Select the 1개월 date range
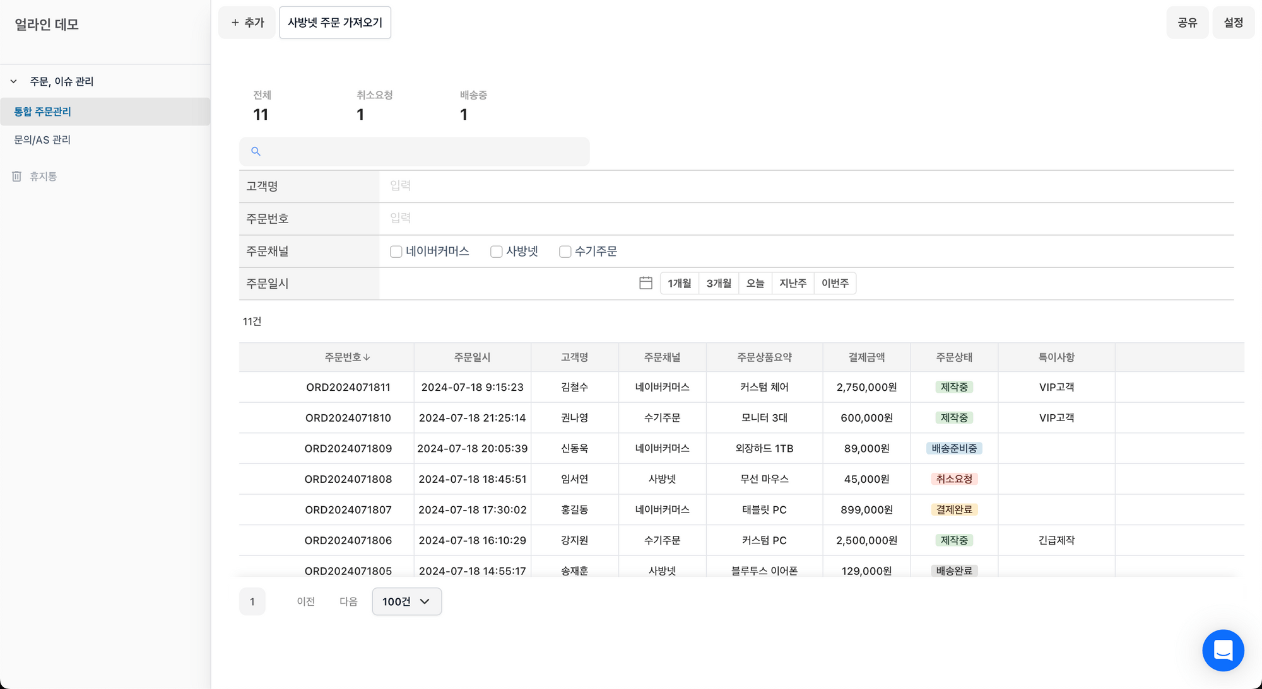The width and height of the screenshot is (1262, 689). [680, 283]
